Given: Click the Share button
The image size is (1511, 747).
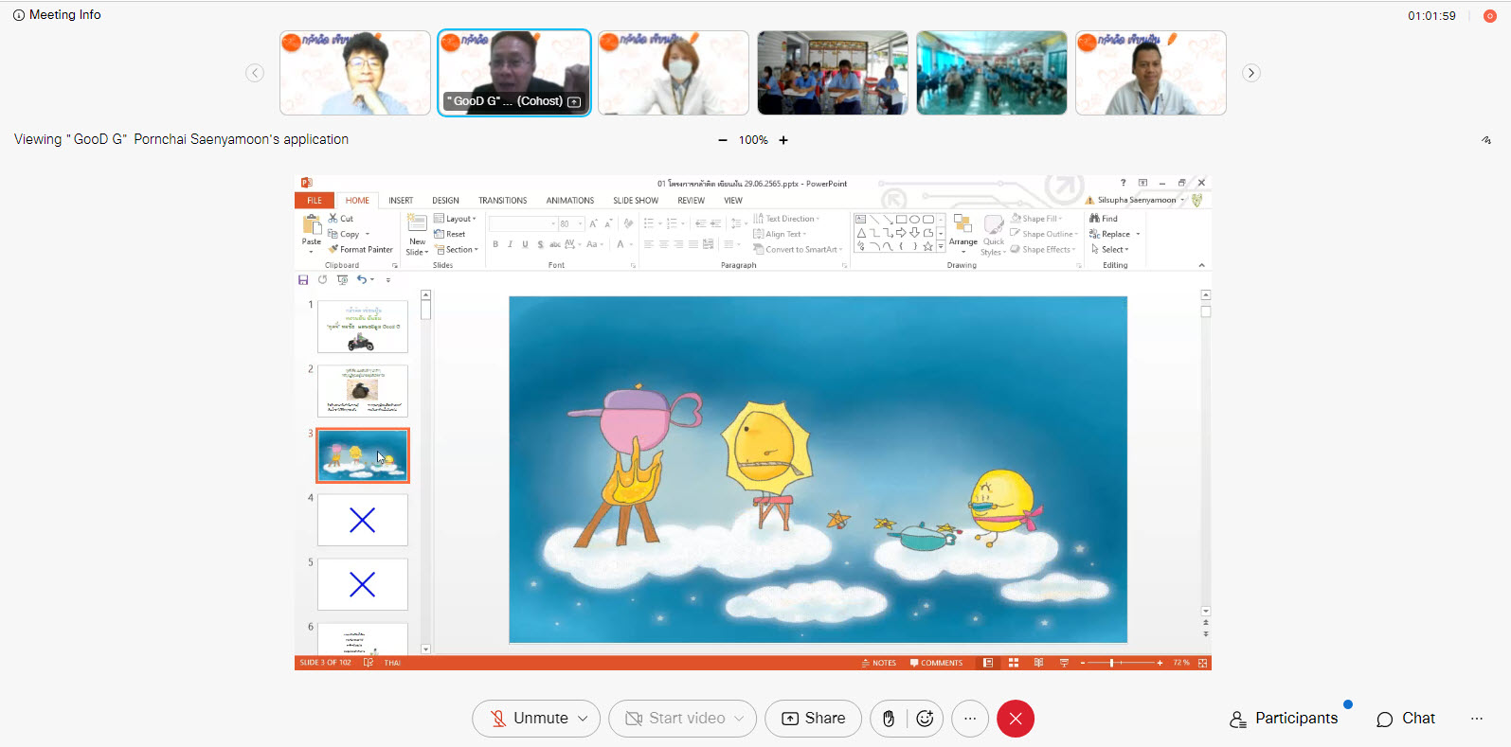Looking at the screenshot, I should point(813,719).
